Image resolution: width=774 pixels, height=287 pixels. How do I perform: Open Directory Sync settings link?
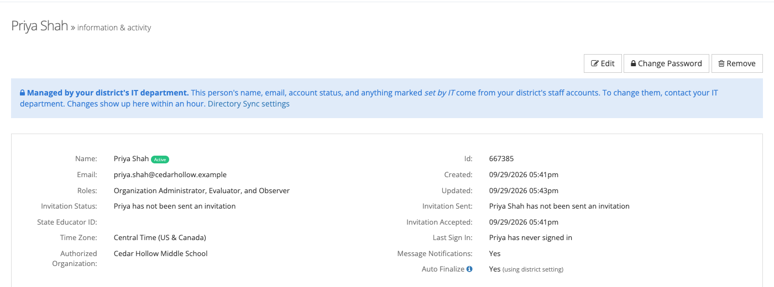(x=248, y=104)
